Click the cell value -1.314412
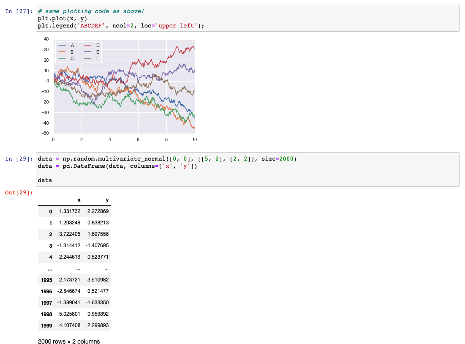The height and width of the screenshot is (344, 465). [x=69, y=246]
